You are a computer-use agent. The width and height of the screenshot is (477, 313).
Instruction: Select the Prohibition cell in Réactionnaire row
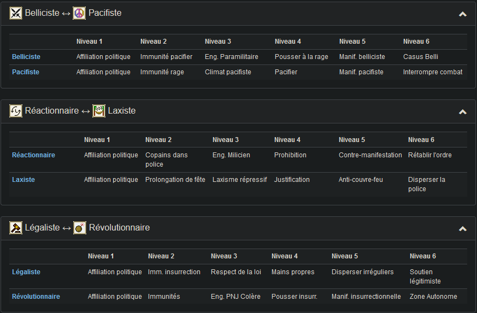[x=290, y=155]
